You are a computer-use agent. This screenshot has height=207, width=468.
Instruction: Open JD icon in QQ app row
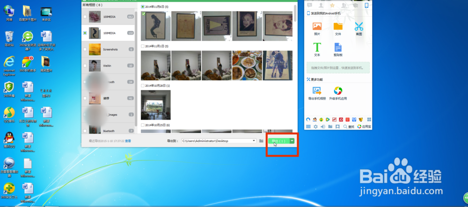tap(341, 120)
